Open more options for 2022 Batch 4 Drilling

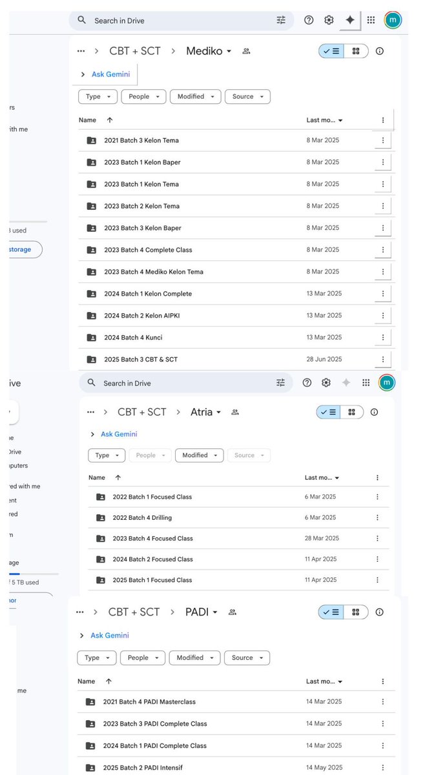click(x=377, y=518)
